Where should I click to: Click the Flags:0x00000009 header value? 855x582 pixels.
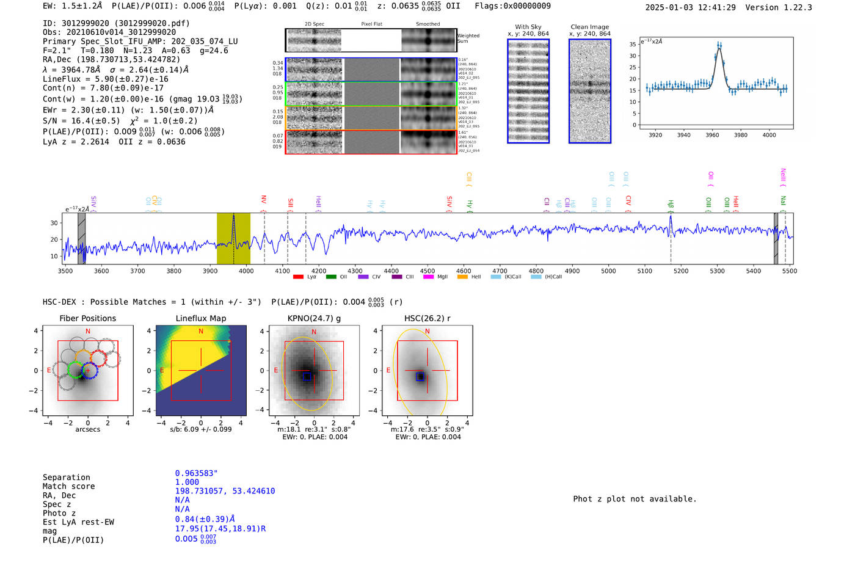(512, 6)
